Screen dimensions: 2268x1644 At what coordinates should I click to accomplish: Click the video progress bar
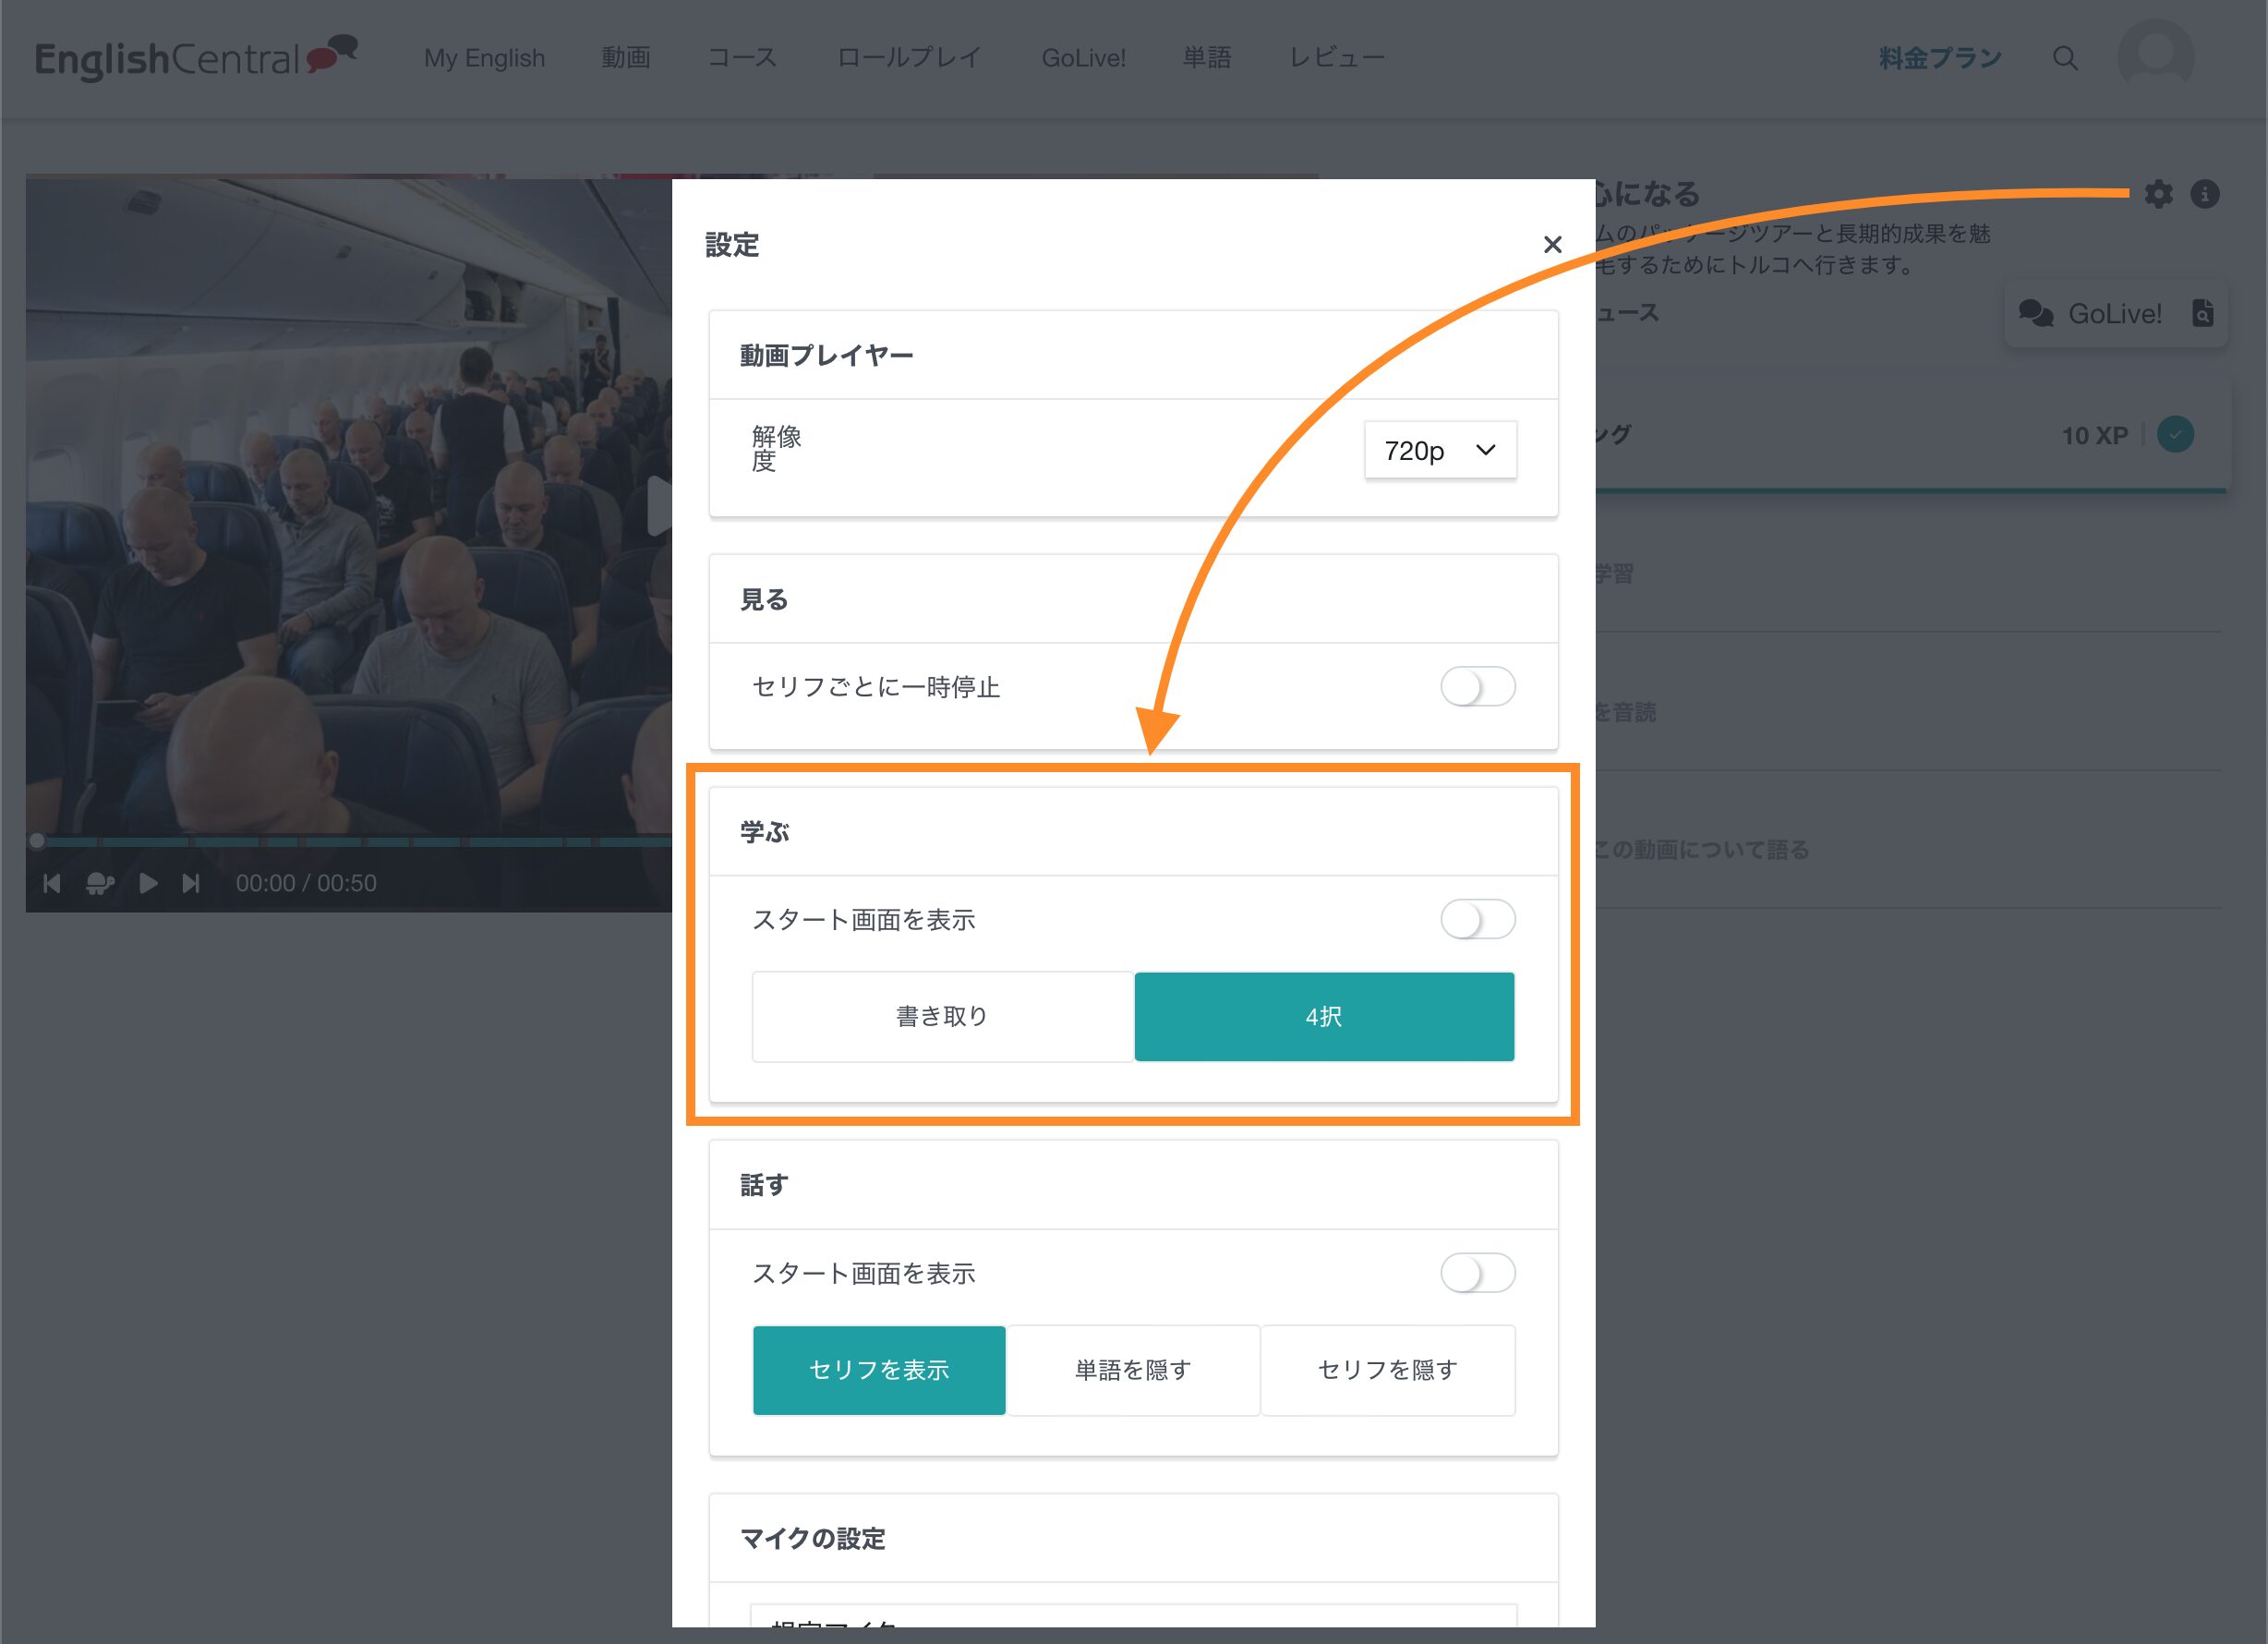click(x=350, y=841)
